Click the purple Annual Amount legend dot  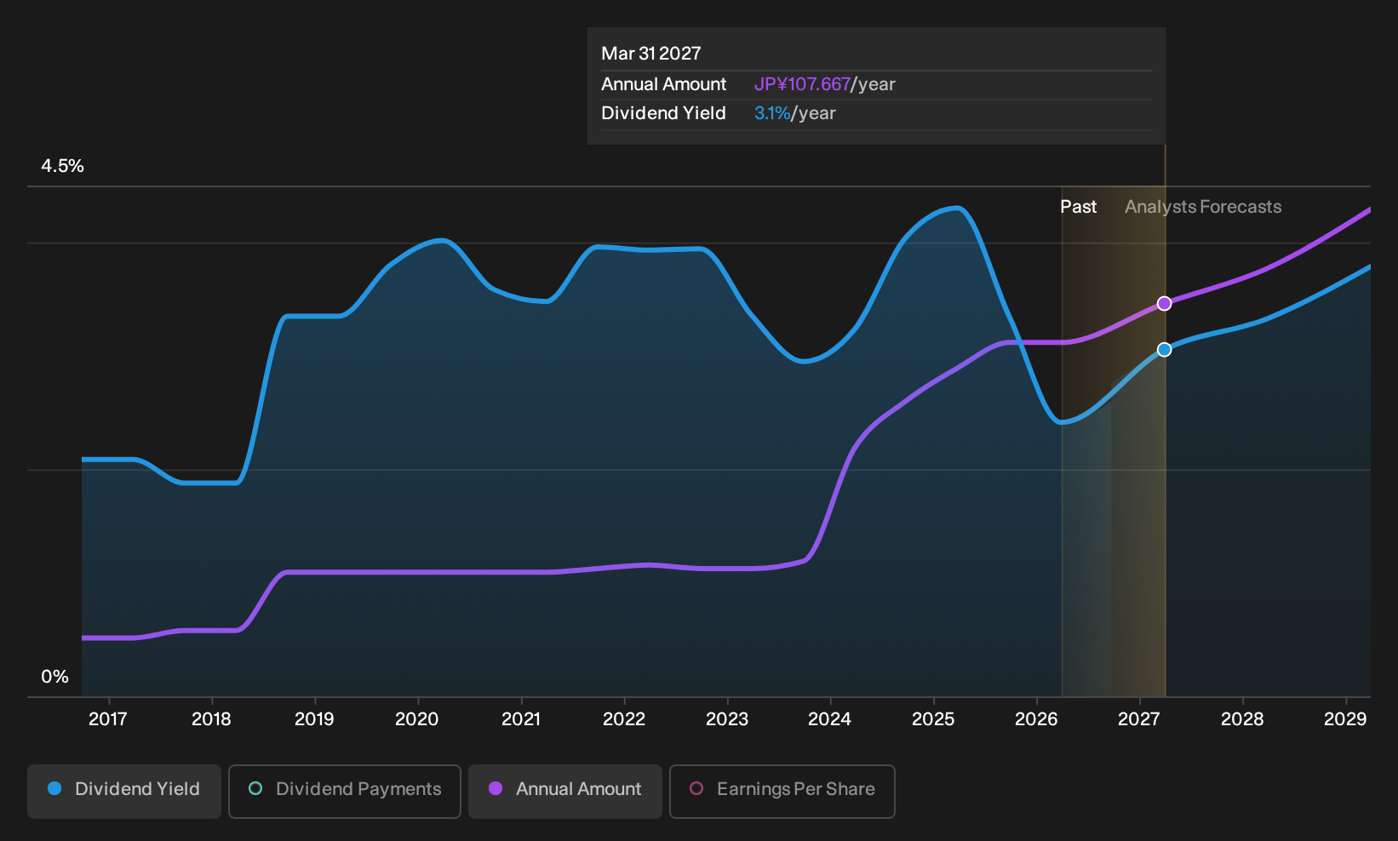point(496,788)
